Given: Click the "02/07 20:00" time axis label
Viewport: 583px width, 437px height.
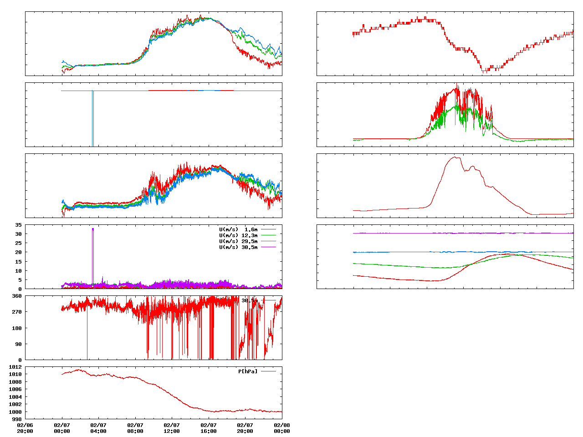Looking at the screenshot, I should 245,428.
